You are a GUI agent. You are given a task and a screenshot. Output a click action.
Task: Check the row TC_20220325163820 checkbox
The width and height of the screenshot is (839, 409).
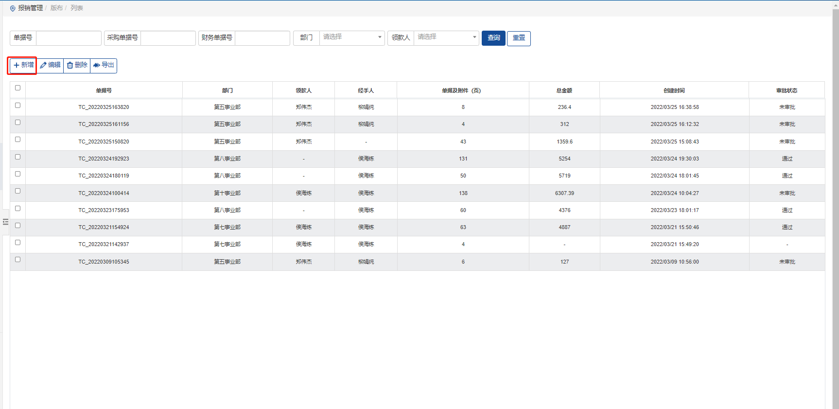click(17, 106)
